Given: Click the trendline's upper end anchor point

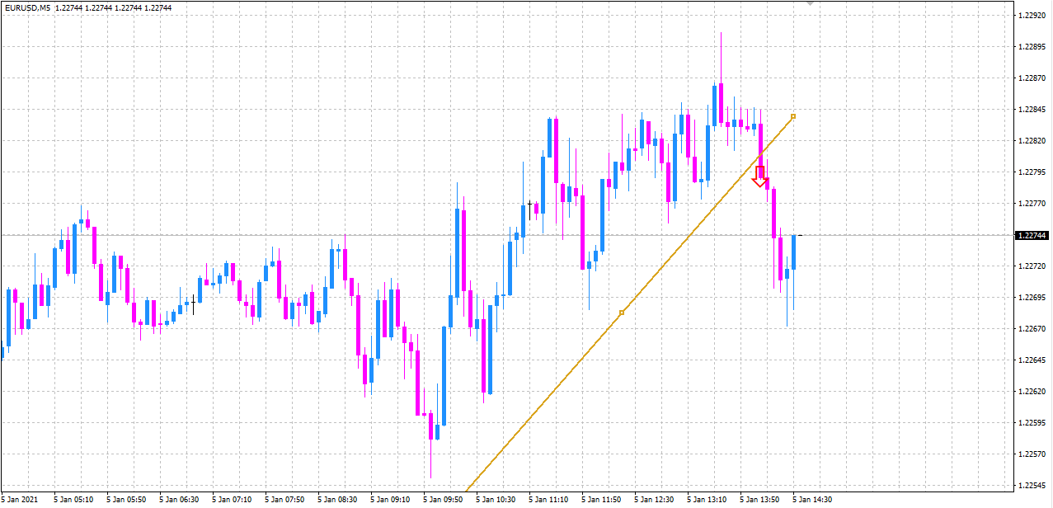Looking at the screenshot, I should click(793, 116).
